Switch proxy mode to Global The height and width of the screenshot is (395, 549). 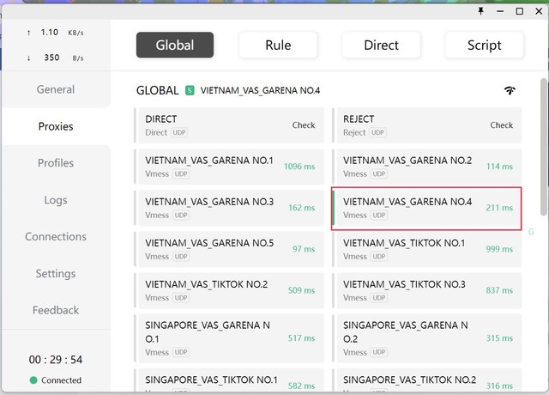[175, 45]
